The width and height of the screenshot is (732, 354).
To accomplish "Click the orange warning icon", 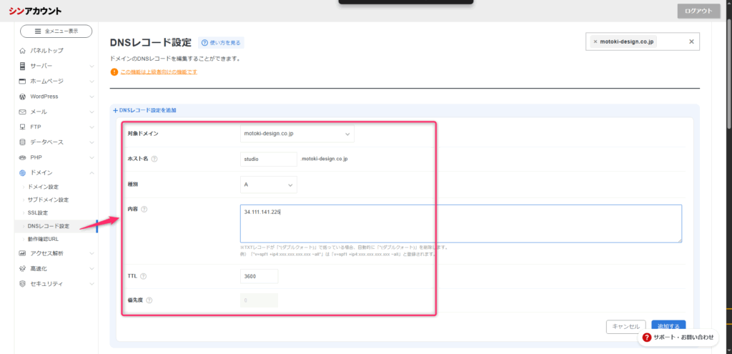I will 114,72.
